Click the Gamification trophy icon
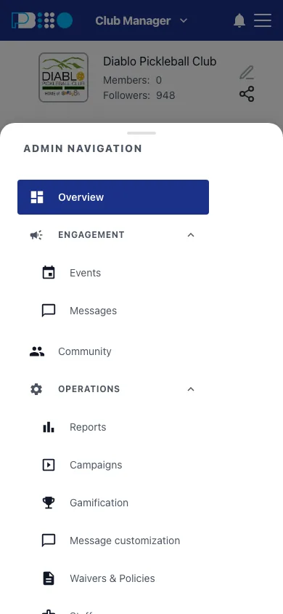Viewport: 283px width, 614px height. pos(49,503)
